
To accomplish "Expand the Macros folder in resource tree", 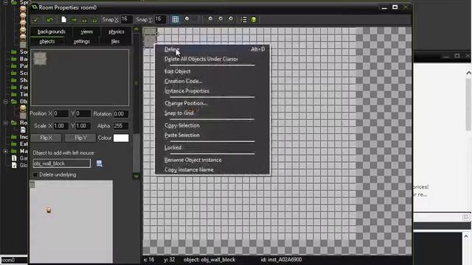I will [x=5, y=151].
